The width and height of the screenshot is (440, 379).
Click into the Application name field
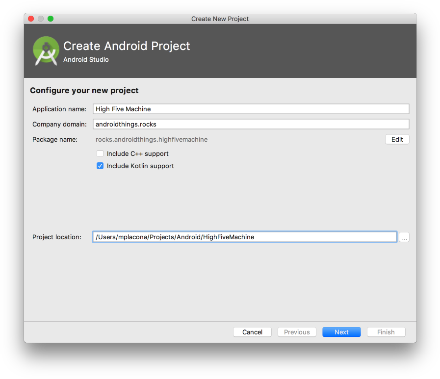251,109
